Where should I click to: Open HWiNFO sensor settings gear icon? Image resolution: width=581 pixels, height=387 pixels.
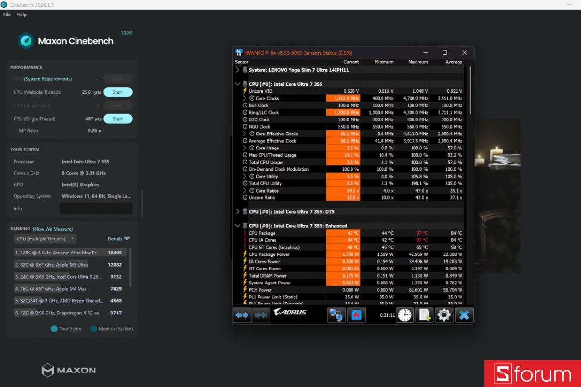[x=444, y=315]
